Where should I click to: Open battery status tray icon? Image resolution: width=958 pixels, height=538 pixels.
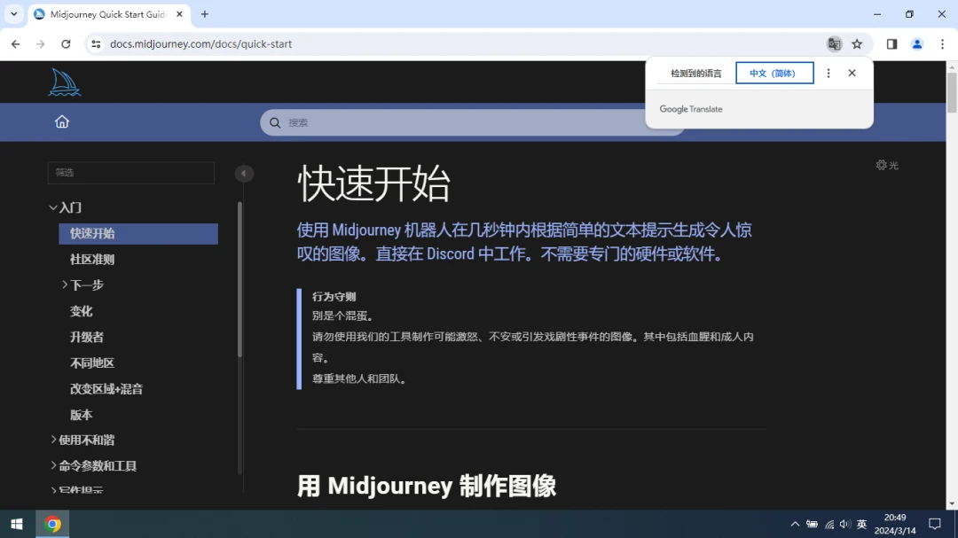tap(812, 524)
